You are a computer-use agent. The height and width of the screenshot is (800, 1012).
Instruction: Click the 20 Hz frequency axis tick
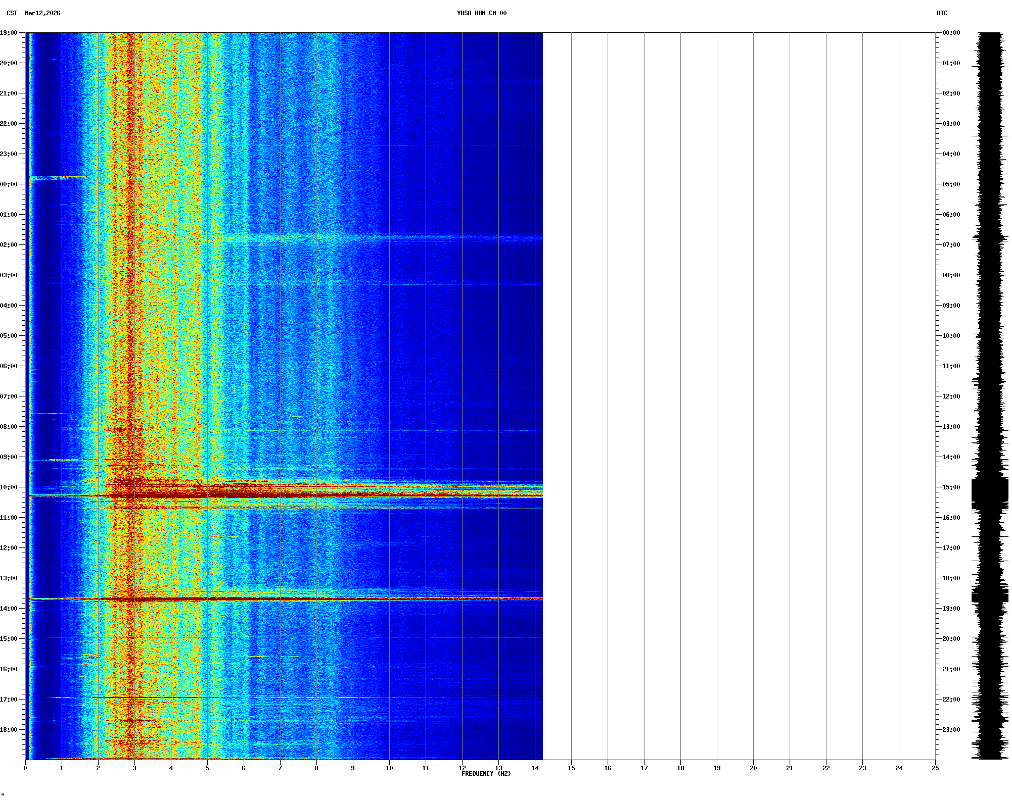[753, 768]
